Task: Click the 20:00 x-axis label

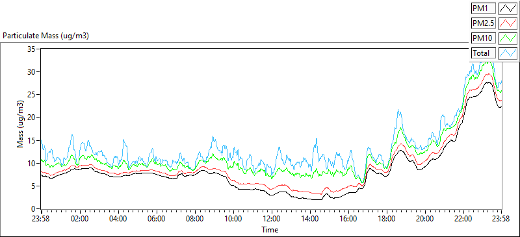Action: tap(425, 219)
